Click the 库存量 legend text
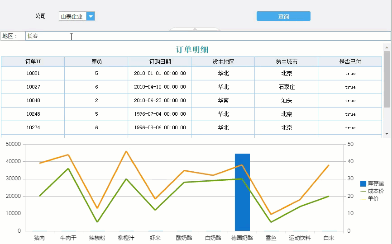This screenshot has height=244, width=392. point(376,183)
